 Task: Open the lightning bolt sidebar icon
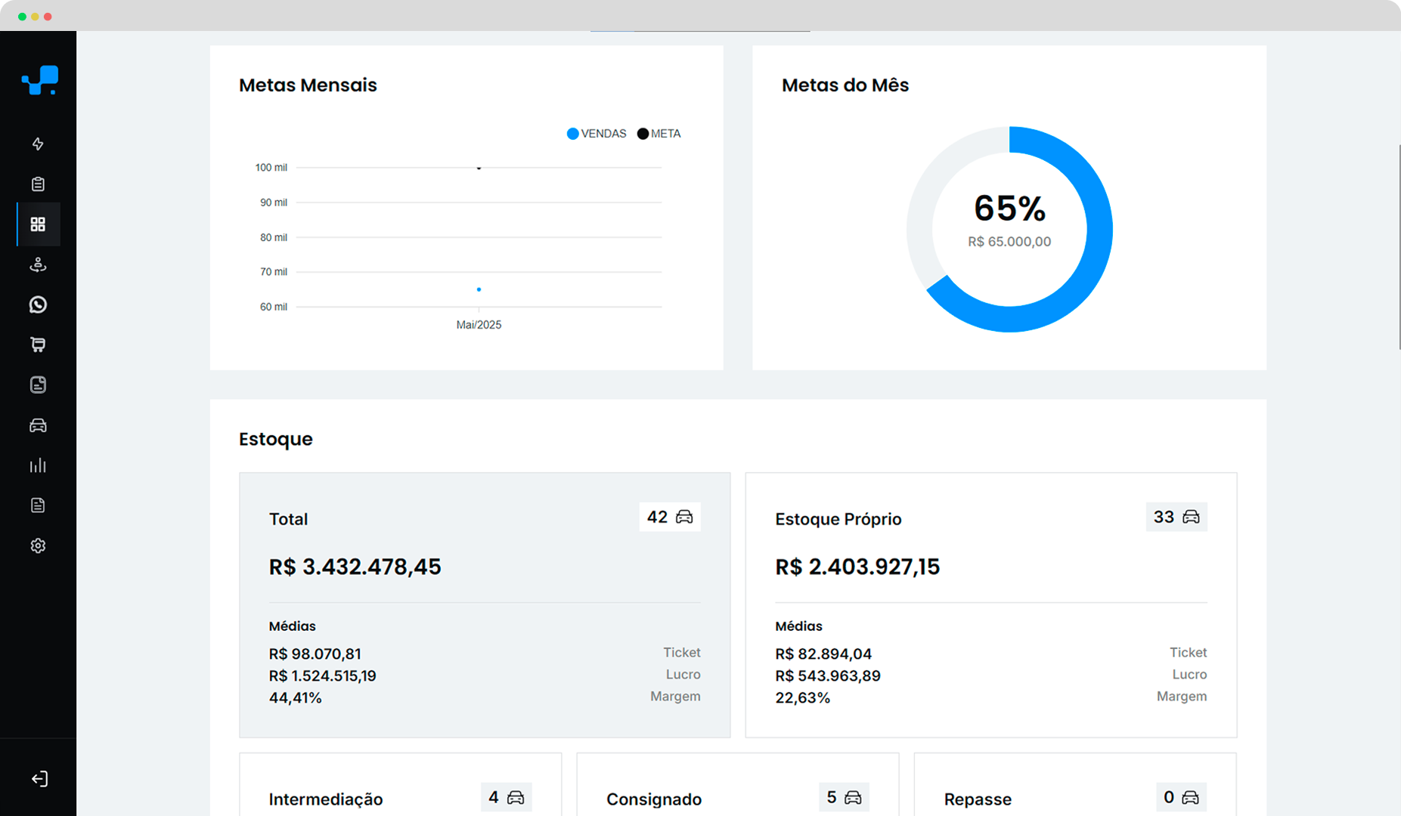(38, 144)
